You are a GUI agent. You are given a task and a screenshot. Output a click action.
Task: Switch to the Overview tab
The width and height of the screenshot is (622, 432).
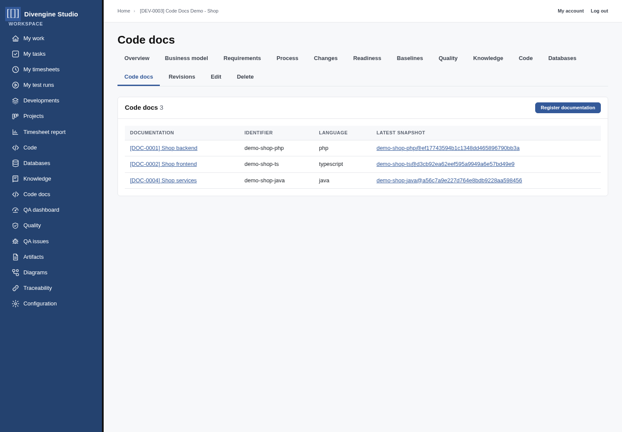pos(137,58)
